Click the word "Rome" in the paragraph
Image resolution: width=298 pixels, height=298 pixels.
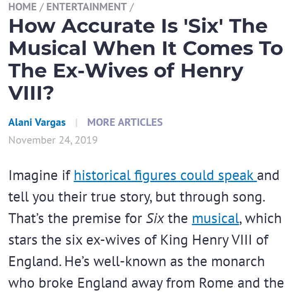[218, 283]
